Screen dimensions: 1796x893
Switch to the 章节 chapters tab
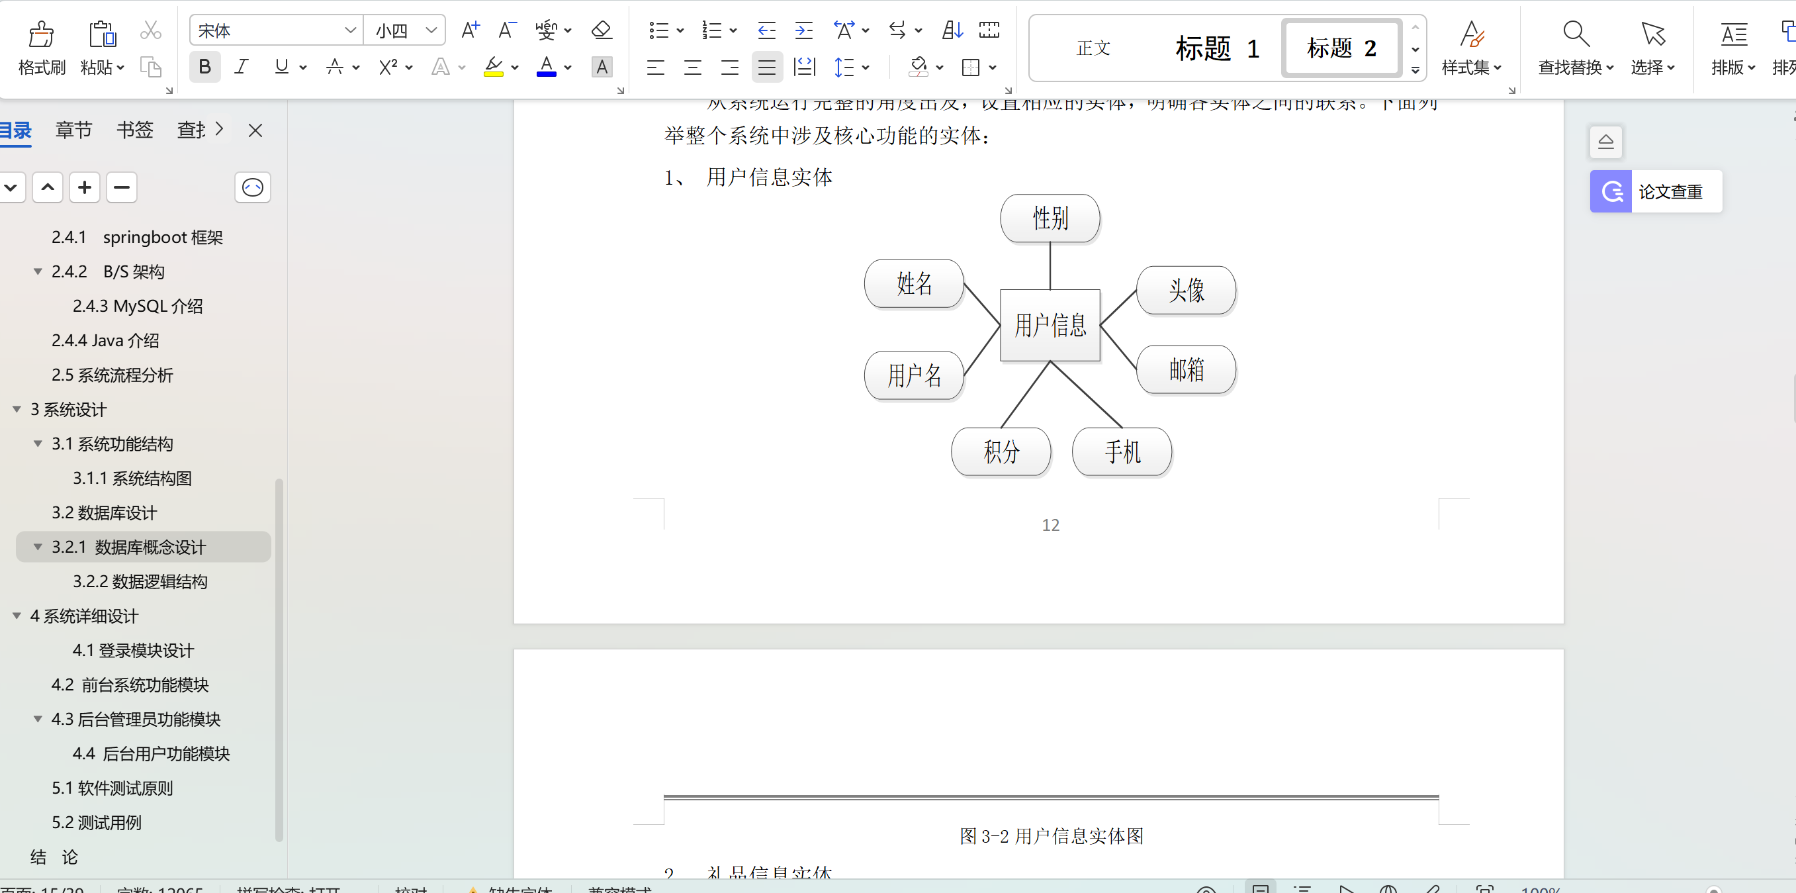(x=73, y=130)
